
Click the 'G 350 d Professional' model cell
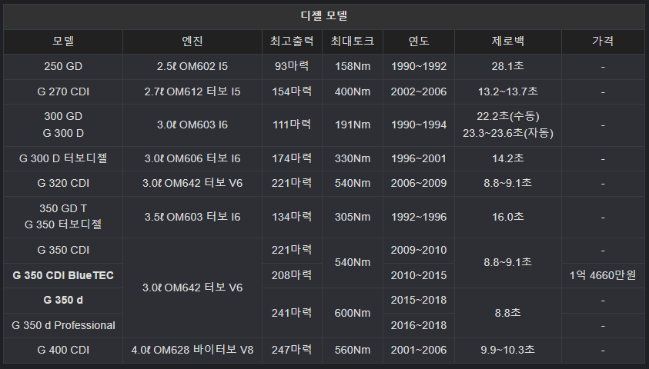63,326
